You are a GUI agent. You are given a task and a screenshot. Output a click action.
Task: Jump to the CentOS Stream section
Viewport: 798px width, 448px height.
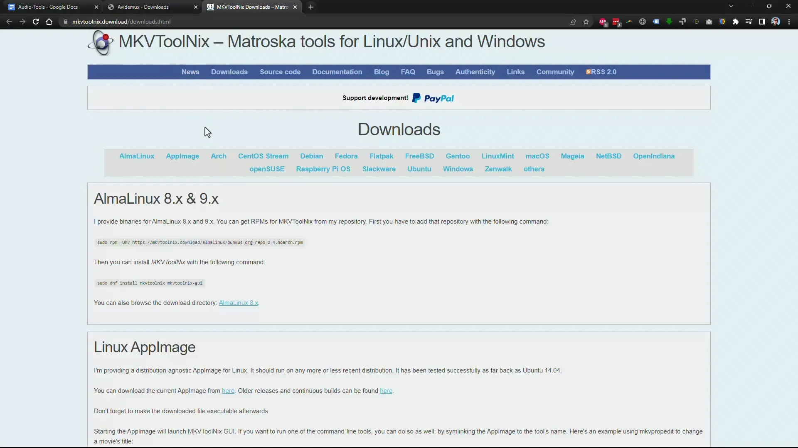263,156
